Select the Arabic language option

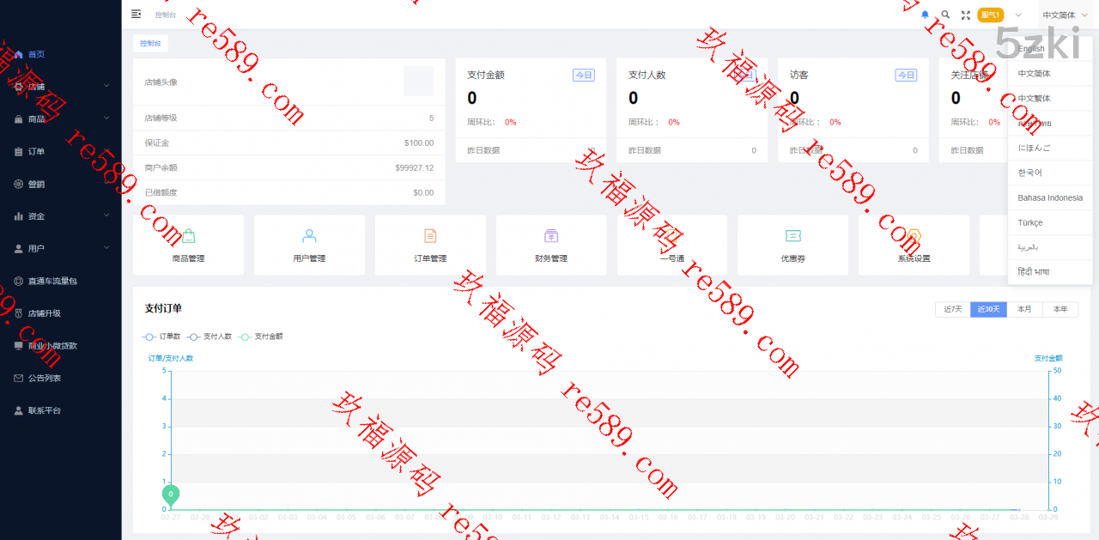point(1050,247)
